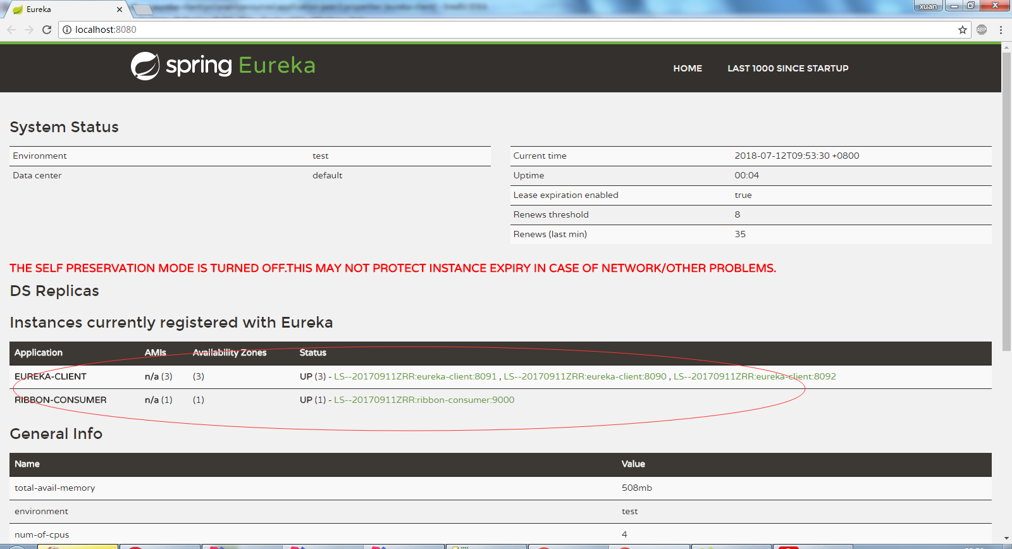Click the total-avail-memory row name
Screen dimensions: 1012x549
(x=55, y=488)
